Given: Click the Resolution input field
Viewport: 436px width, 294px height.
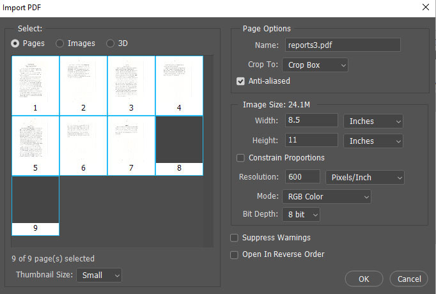Looking at the screenshot, I should tap(303, 177).
